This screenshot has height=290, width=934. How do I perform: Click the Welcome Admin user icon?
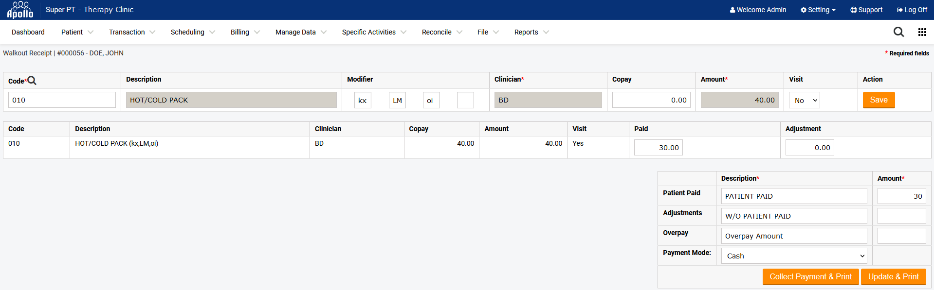pyautogui.click(x=733, y=10)
